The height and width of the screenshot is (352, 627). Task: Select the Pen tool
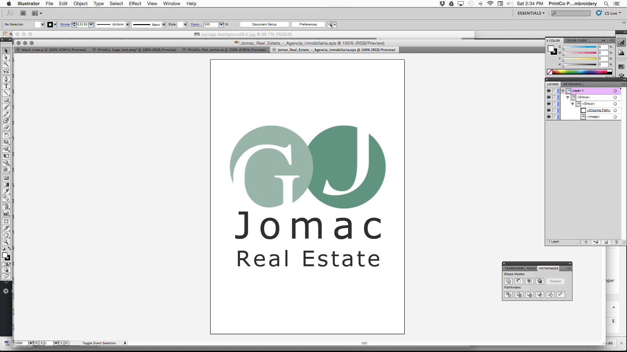(x=6, y=79)
